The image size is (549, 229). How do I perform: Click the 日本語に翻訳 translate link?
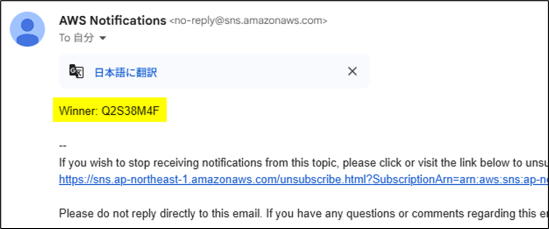[126, 72]
